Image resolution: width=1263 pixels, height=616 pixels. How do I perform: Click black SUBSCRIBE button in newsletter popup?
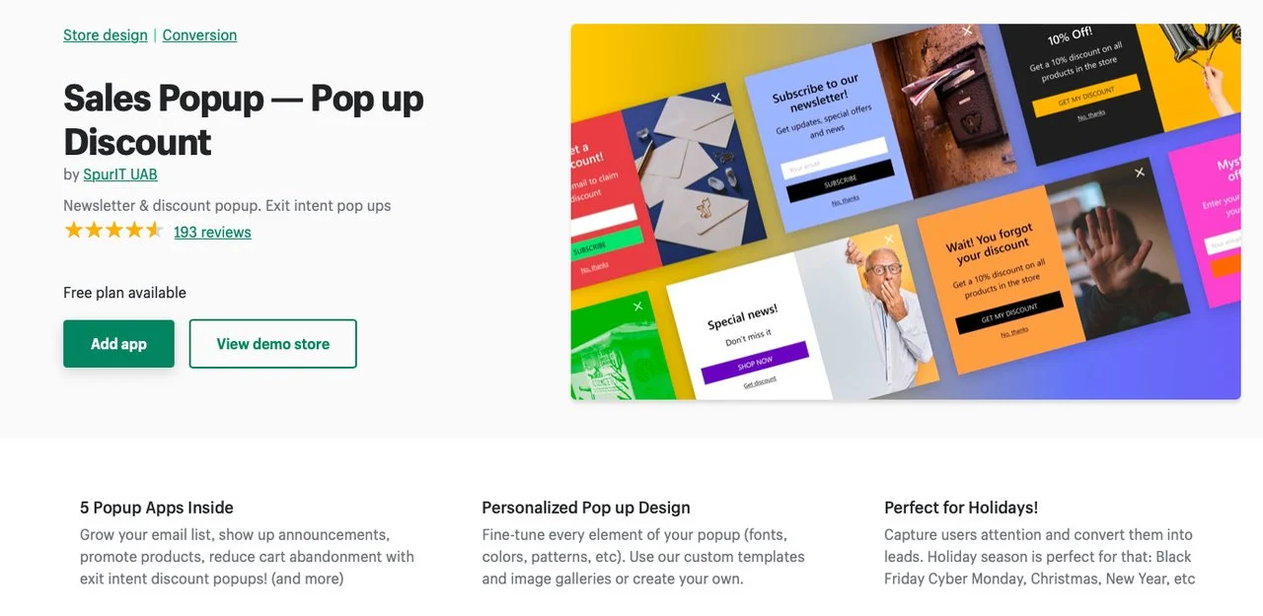(x=841, y=180)
